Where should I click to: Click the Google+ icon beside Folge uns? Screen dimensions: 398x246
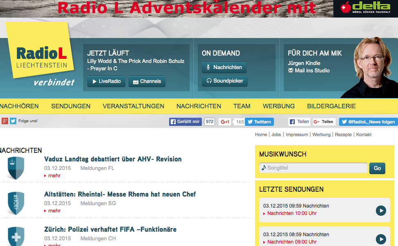[5, 121]
